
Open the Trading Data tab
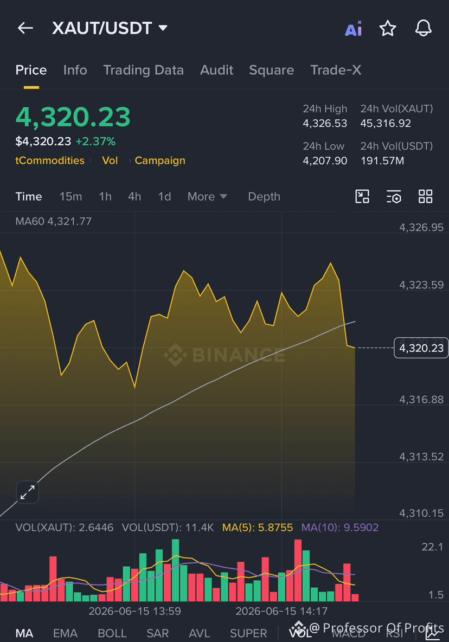pyautogui.click(x=143, y=70)
